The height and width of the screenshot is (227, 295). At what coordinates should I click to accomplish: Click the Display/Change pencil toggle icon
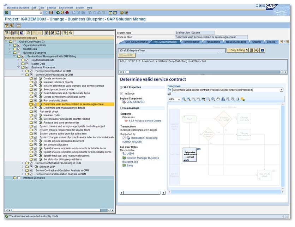[x=7, y=25]
